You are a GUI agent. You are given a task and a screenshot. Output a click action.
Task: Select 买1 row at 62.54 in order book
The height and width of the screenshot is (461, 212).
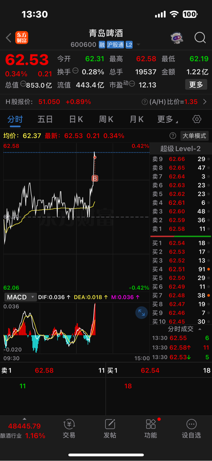181,243
